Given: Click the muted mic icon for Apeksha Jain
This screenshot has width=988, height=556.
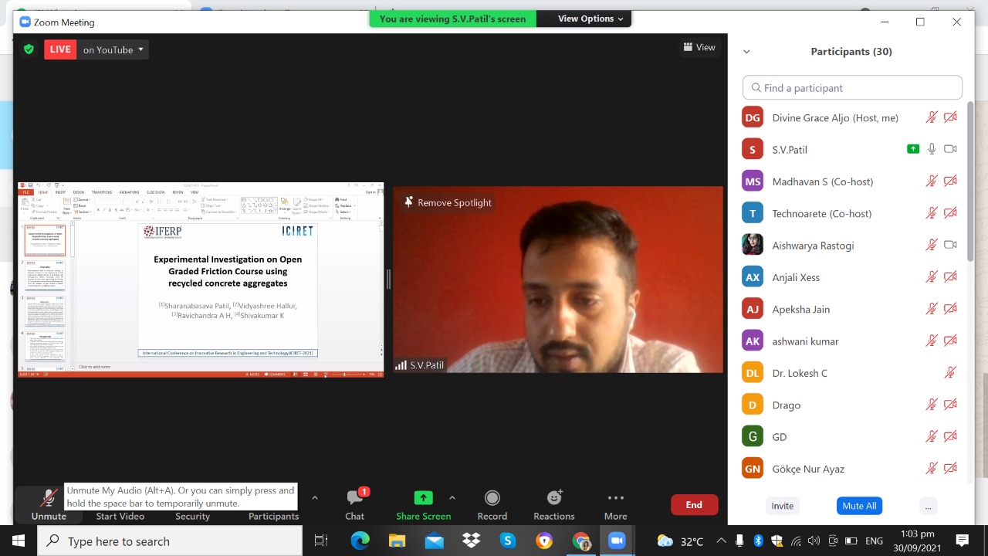Looking at the screenshot, I should (932, 309).
